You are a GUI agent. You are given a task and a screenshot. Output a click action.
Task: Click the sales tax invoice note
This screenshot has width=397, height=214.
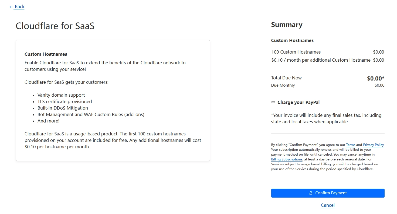(326, 118)
